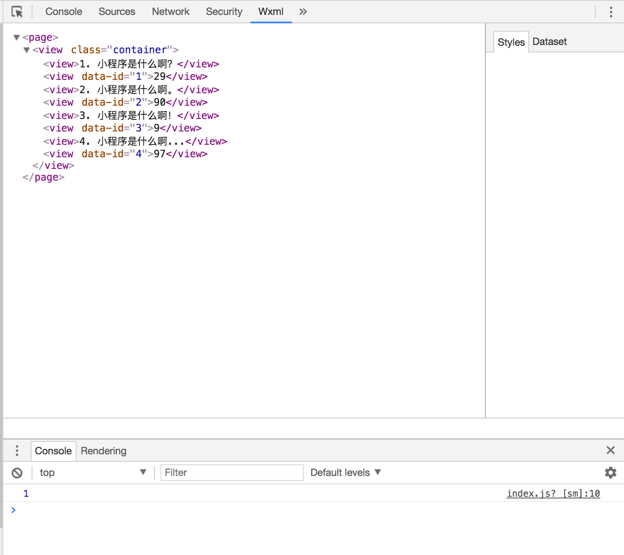This screenshot has height=555, width=624.
Task: Open the Security tab
Action: click(x=224, y=12)
